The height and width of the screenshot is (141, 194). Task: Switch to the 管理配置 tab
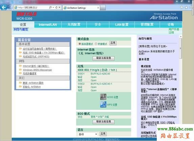click(x=147, y=24)
